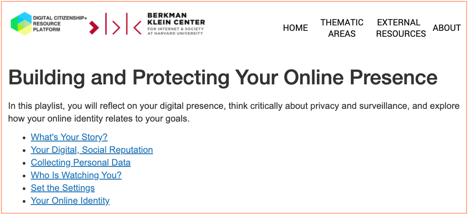Click the playlist description paragraph
Image resolution: width=468 pixels, height=215 pixels.
[234, 112]
